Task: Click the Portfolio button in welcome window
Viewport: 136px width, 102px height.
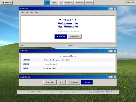Action: coord(75,37)
